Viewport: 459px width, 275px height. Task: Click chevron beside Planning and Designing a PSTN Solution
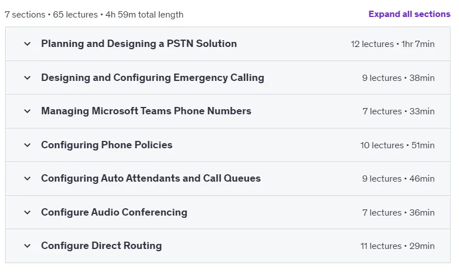[27, 44]
